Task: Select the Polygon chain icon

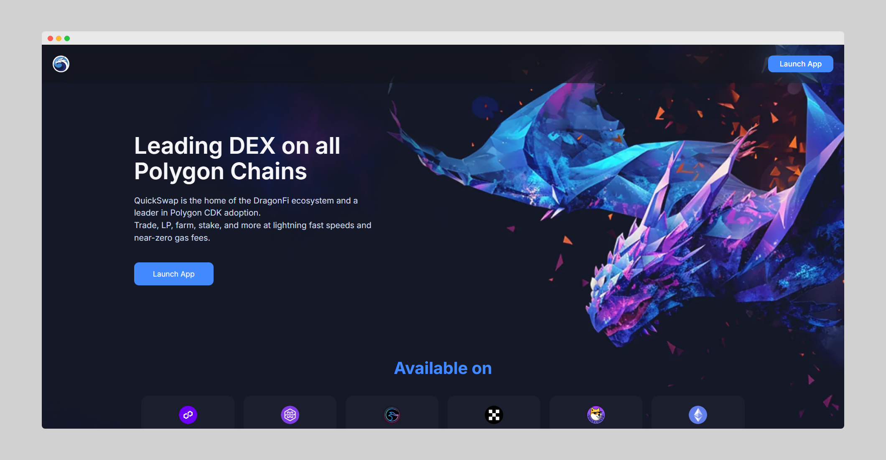Action: (188, 415)
